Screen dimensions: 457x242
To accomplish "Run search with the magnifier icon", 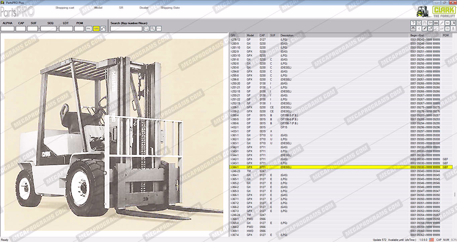I will coord(147,29).
